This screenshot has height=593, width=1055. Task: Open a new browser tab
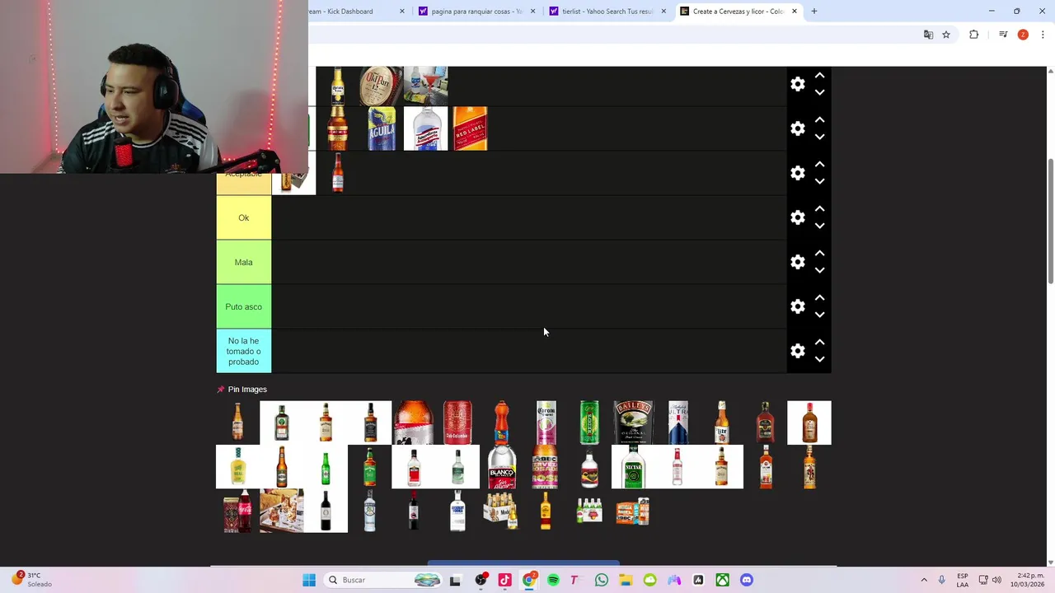814,12
